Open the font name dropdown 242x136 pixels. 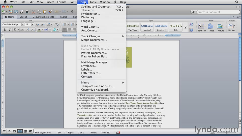point(23,24)
